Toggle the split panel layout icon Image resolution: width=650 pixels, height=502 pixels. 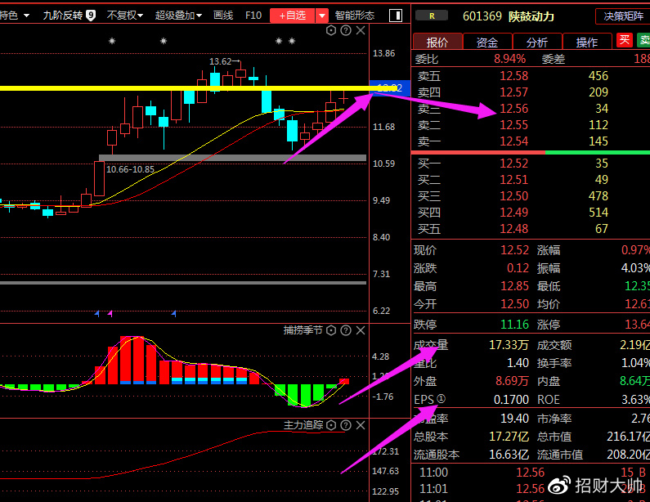click(x=396, y=16)
